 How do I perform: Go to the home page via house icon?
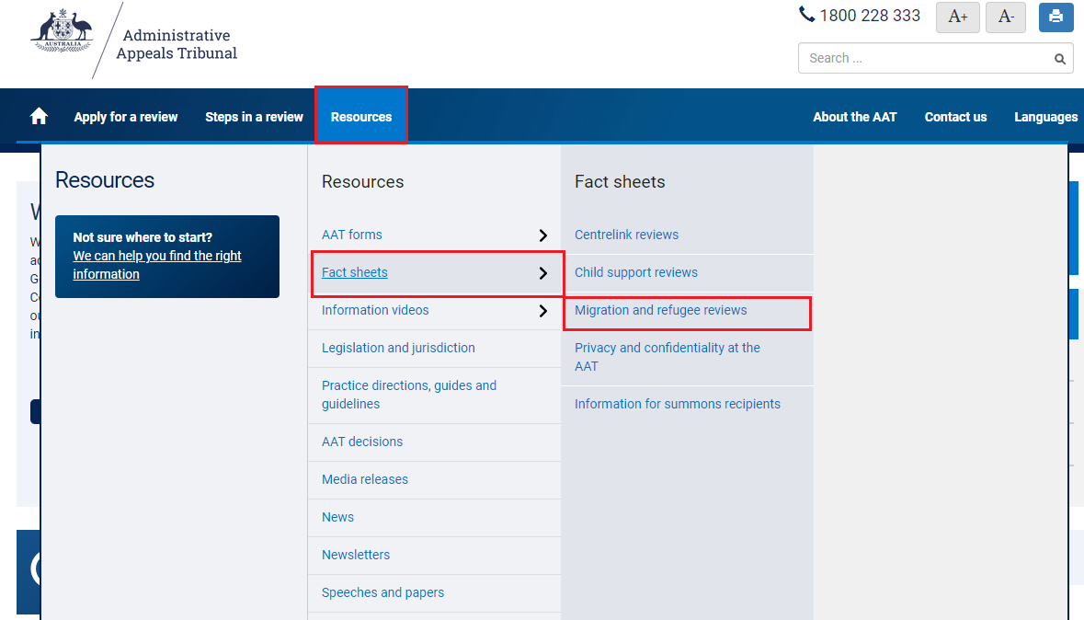tap(39, 116)
